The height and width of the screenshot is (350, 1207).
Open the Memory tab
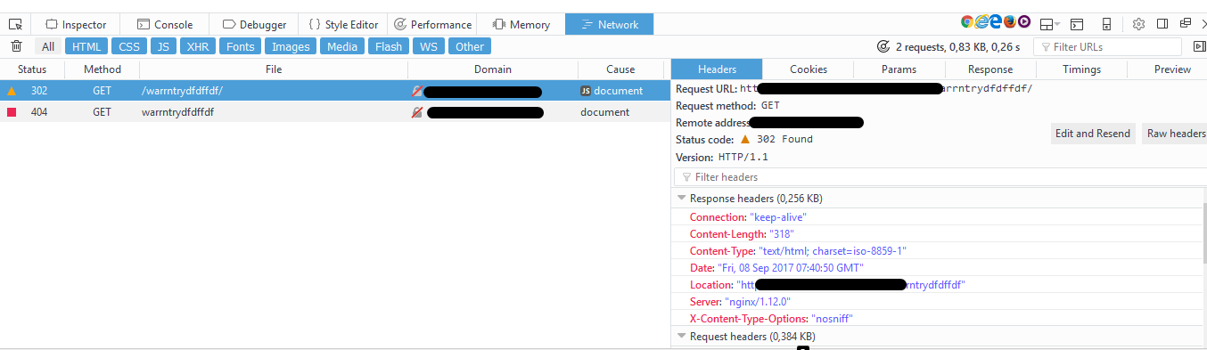pos(521,24)
